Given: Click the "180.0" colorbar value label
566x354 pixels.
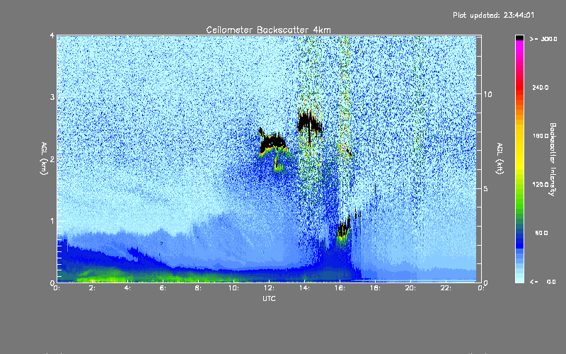Looking at the screenshot, I should click(541, 136).
